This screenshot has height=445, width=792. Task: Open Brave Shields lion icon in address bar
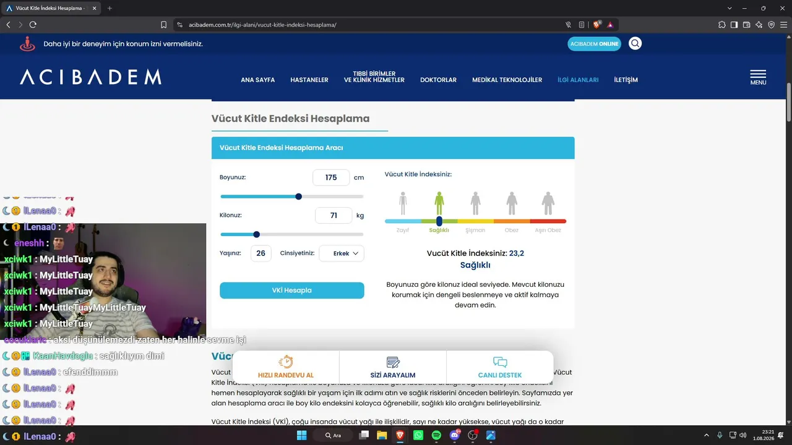pyautogui.click(x=596, y=25)
